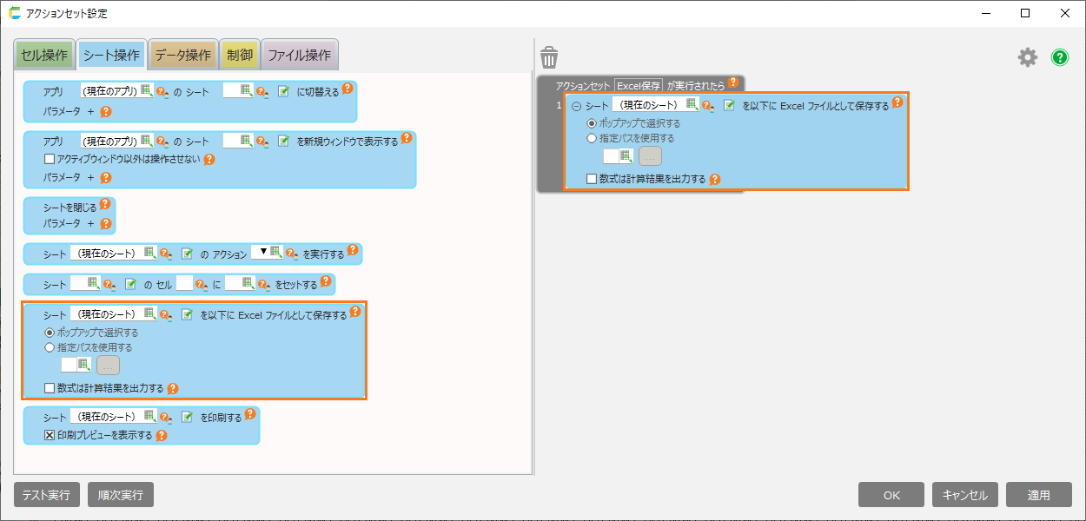Click the edit icon in the print action
This screenshot has height=521, width=1086.
[x=187, y=417]
